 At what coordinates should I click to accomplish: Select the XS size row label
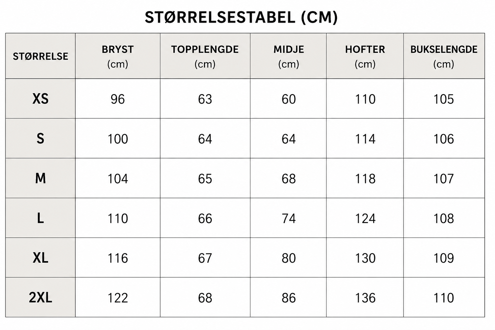[x=41, y=99]
